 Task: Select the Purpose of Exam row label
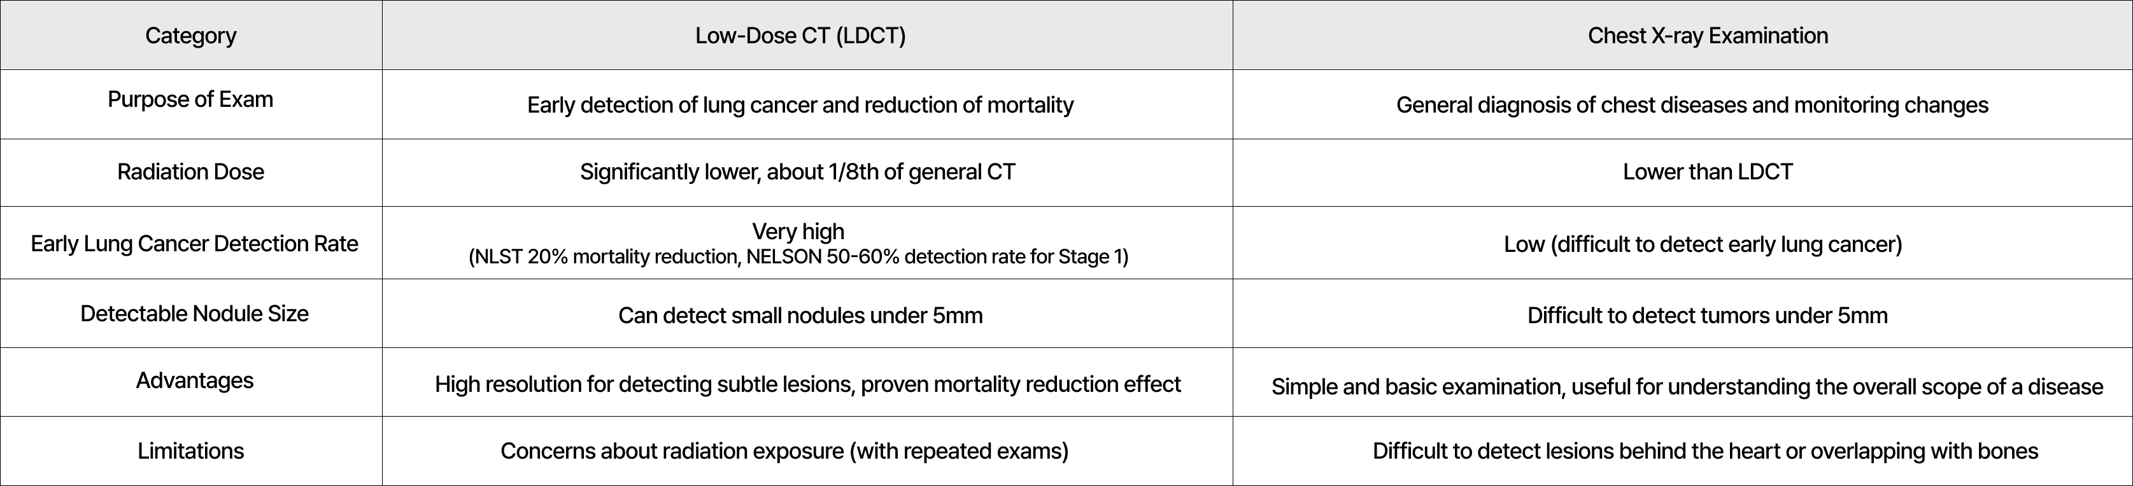click(x=190, y=99)
